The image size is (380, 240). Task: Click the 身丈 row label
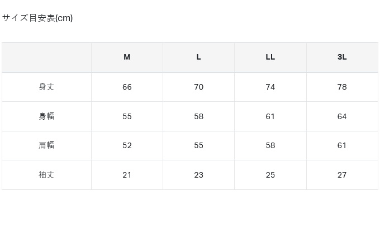pyautogui.click(x=46, y=87)
